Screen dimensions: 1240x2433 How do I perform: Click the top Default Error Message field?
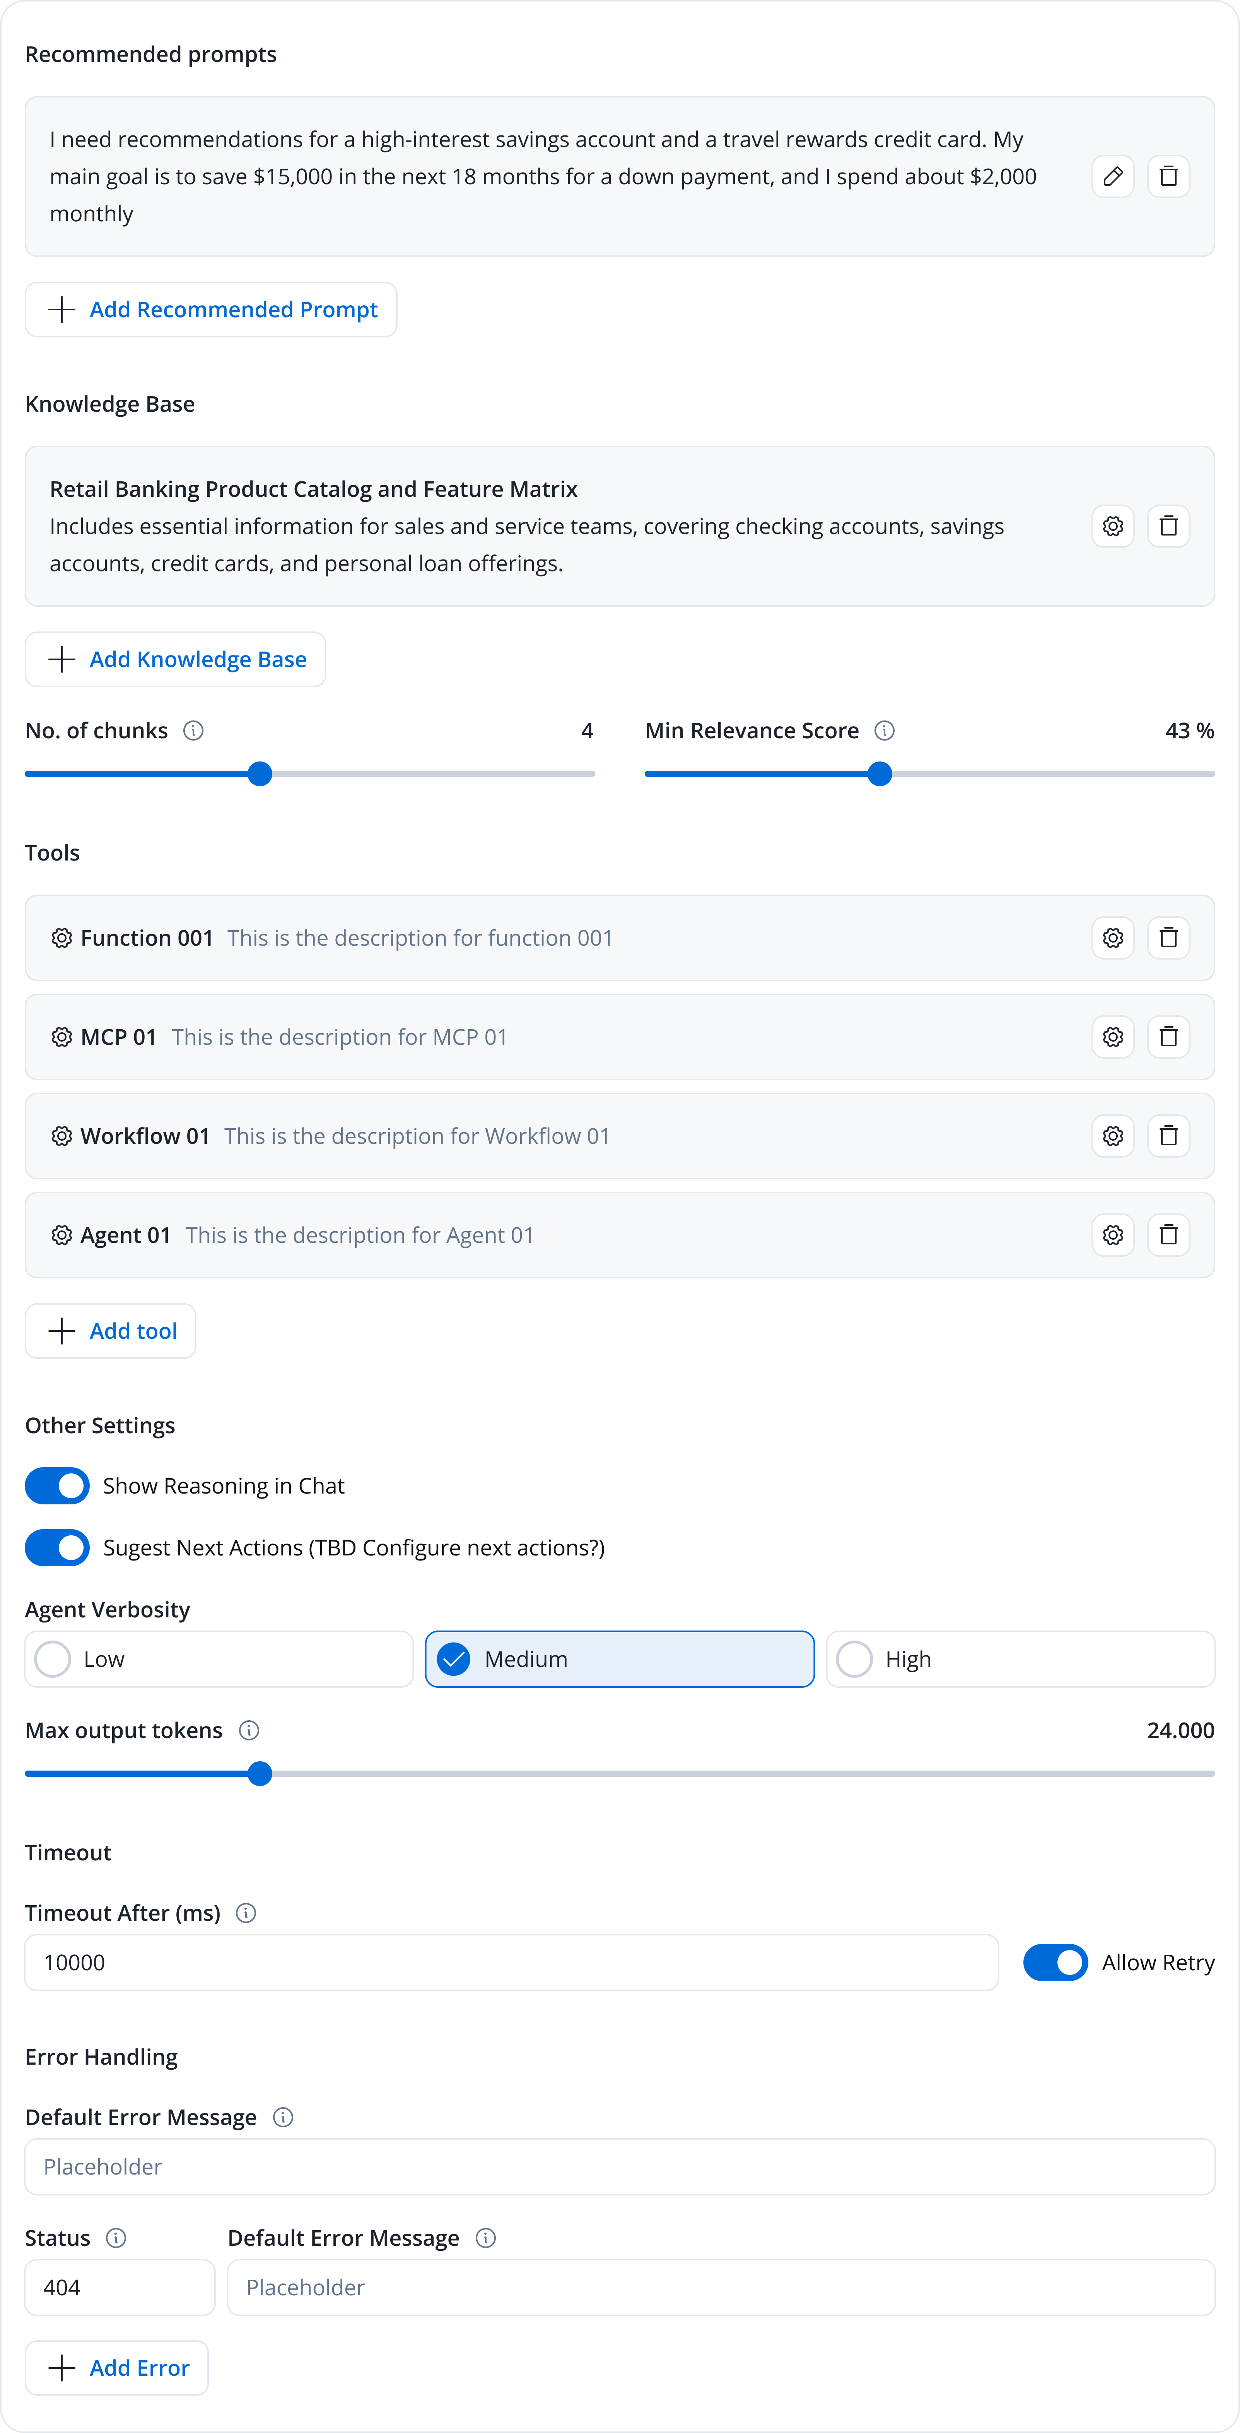620,2167
